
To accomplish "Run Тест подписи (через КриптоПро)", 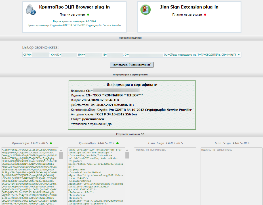I will pyautogui.click(x=132, y=65).
